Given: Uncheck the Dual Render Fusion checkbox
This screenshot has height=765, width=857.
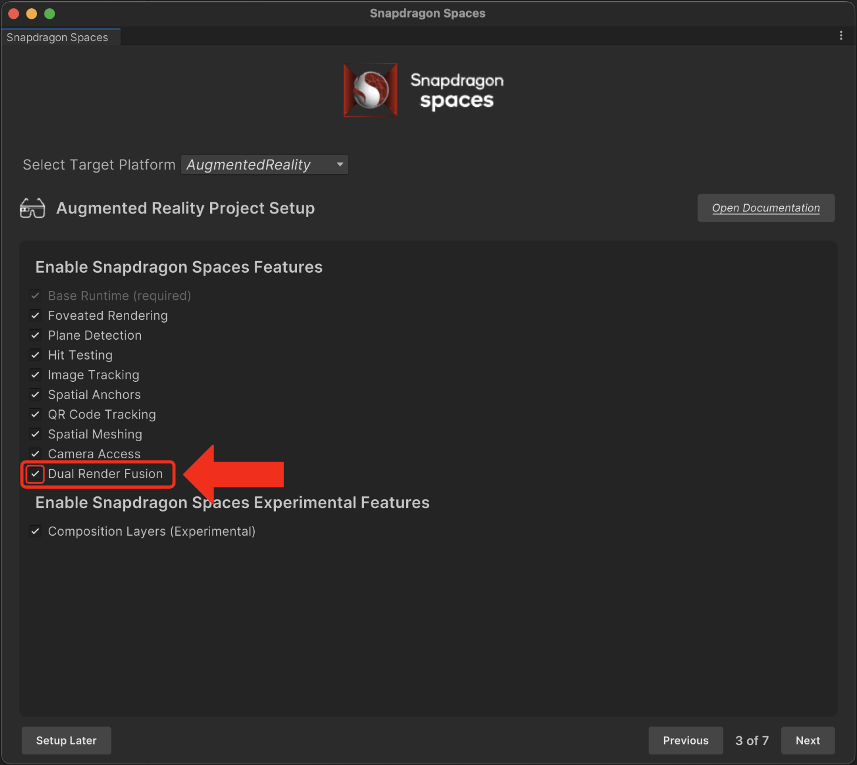Looking at the screenshot, I should point(35,474).
